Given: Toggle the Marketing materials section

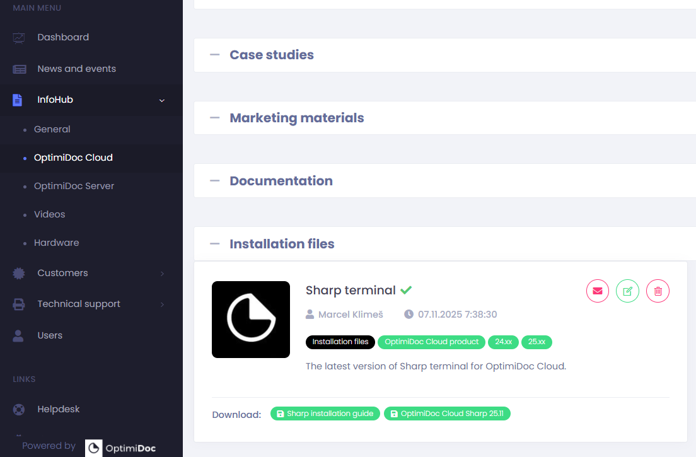Looking at the screenshot, I should point(215,118).
